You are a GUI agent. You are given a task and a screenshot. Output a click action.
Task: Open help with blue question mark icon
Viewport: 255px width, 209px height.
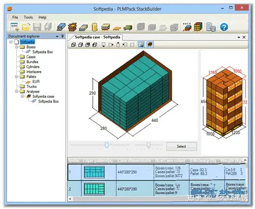(224, 27)
